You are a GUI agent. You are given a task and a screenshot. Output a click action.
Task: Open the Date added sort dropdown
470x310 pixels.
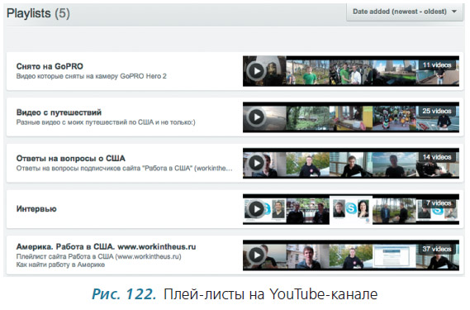pos(405,12)
